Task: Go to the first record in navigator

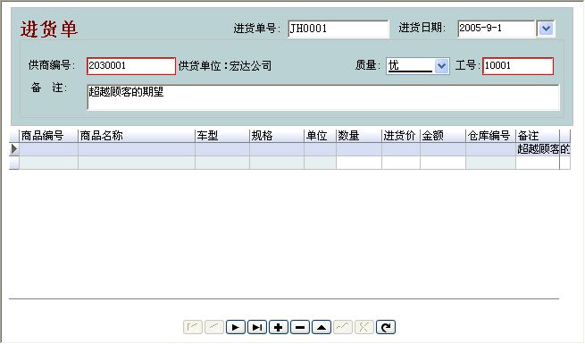Action: (193, 327)
